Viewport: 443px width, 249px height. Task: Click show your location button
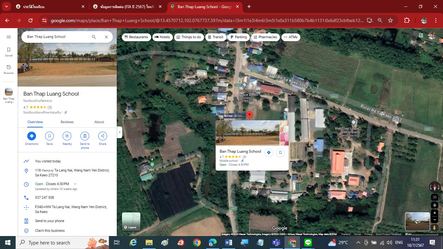click(x=435, y=205)
